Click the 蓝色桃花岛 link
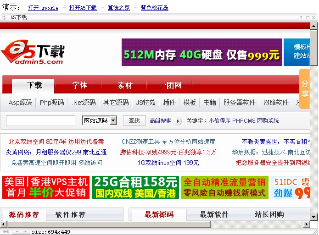Image resolution: width=319 pixels, height=235 pixels. [154, 8]
